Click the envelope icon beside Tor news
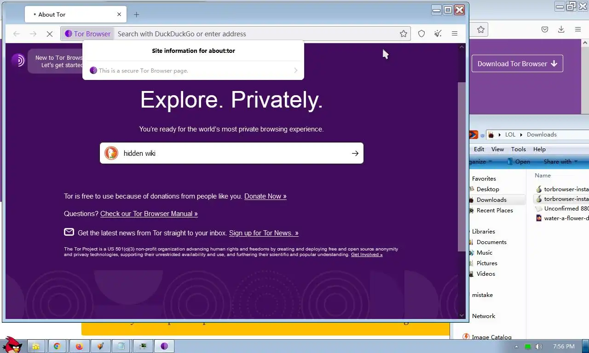This screenshot has width=589, height=353. 69,232
